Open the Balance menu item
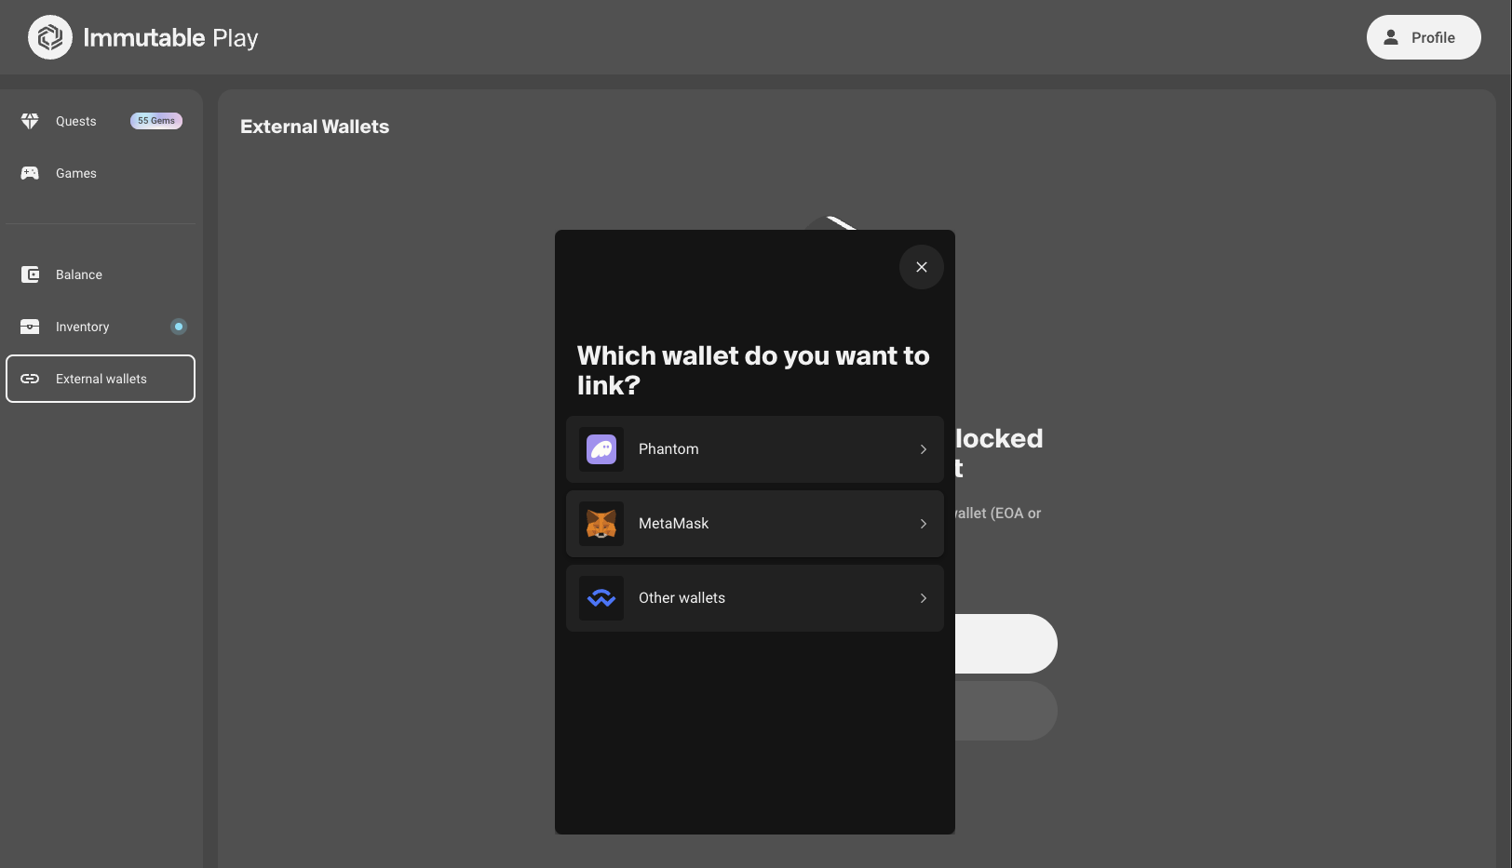 [101, 274]
